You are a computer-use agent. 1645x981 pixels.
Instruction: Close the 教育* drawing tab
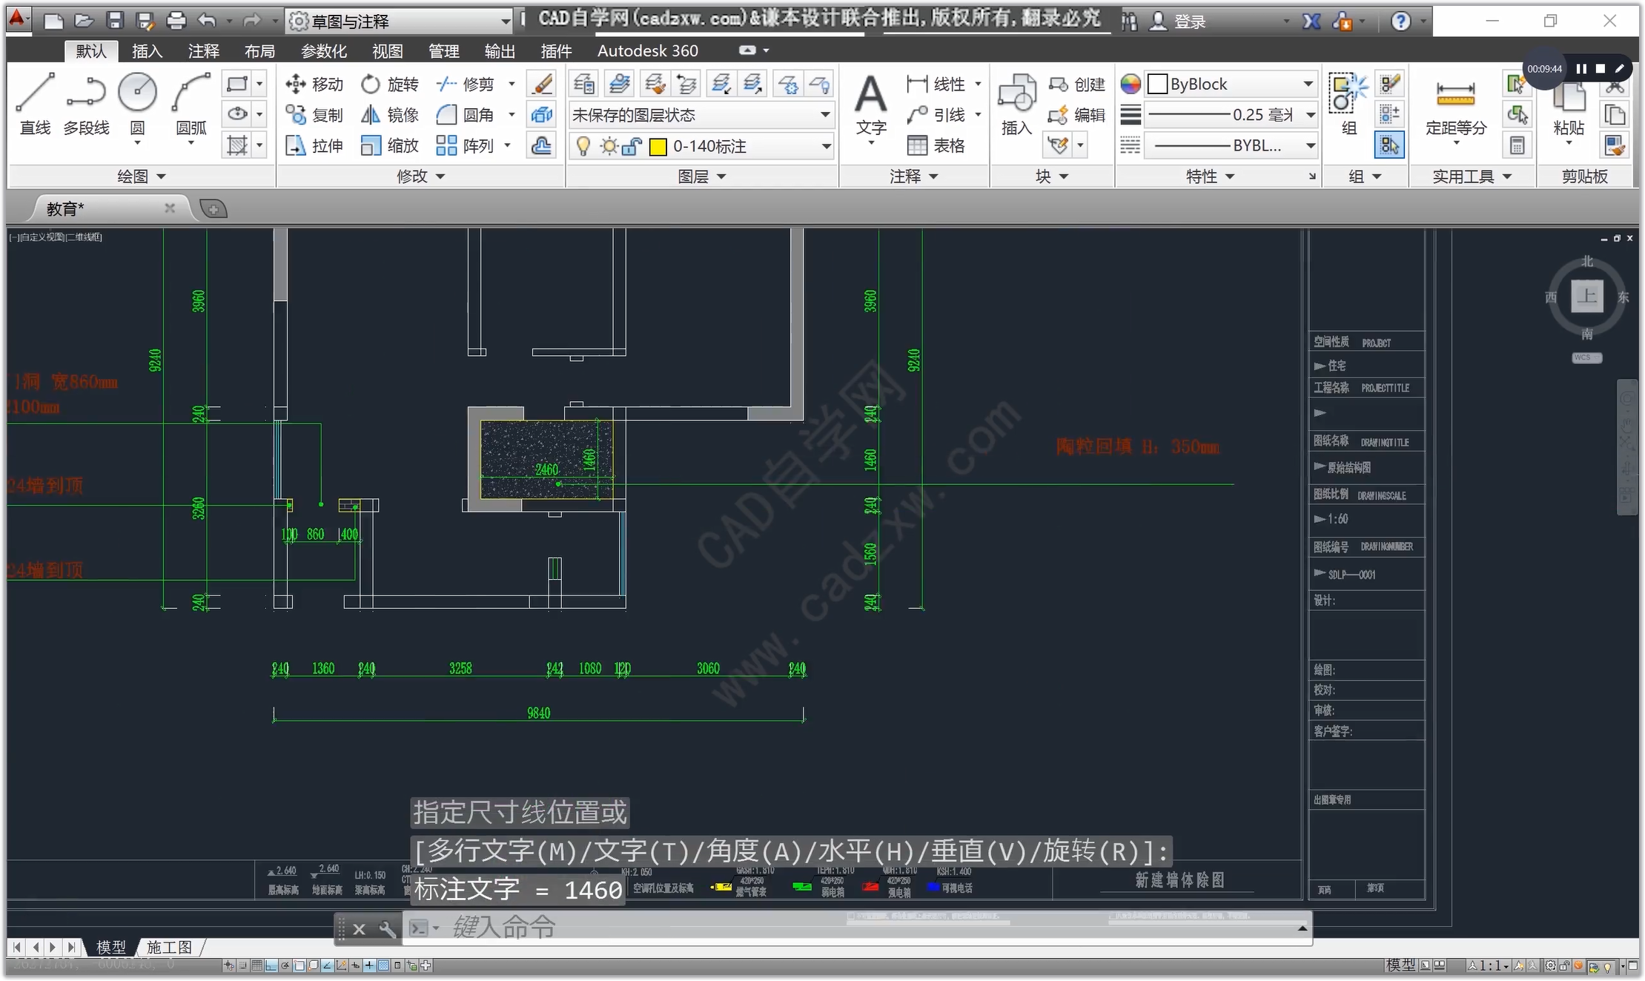(x=170, y=208)
